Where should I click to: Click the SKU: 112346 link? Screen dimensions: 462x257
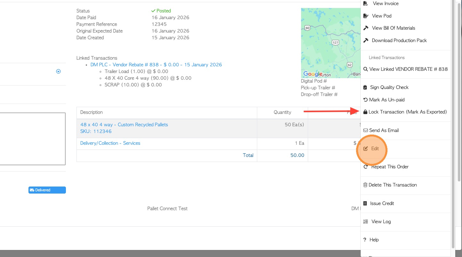[96, 131]
